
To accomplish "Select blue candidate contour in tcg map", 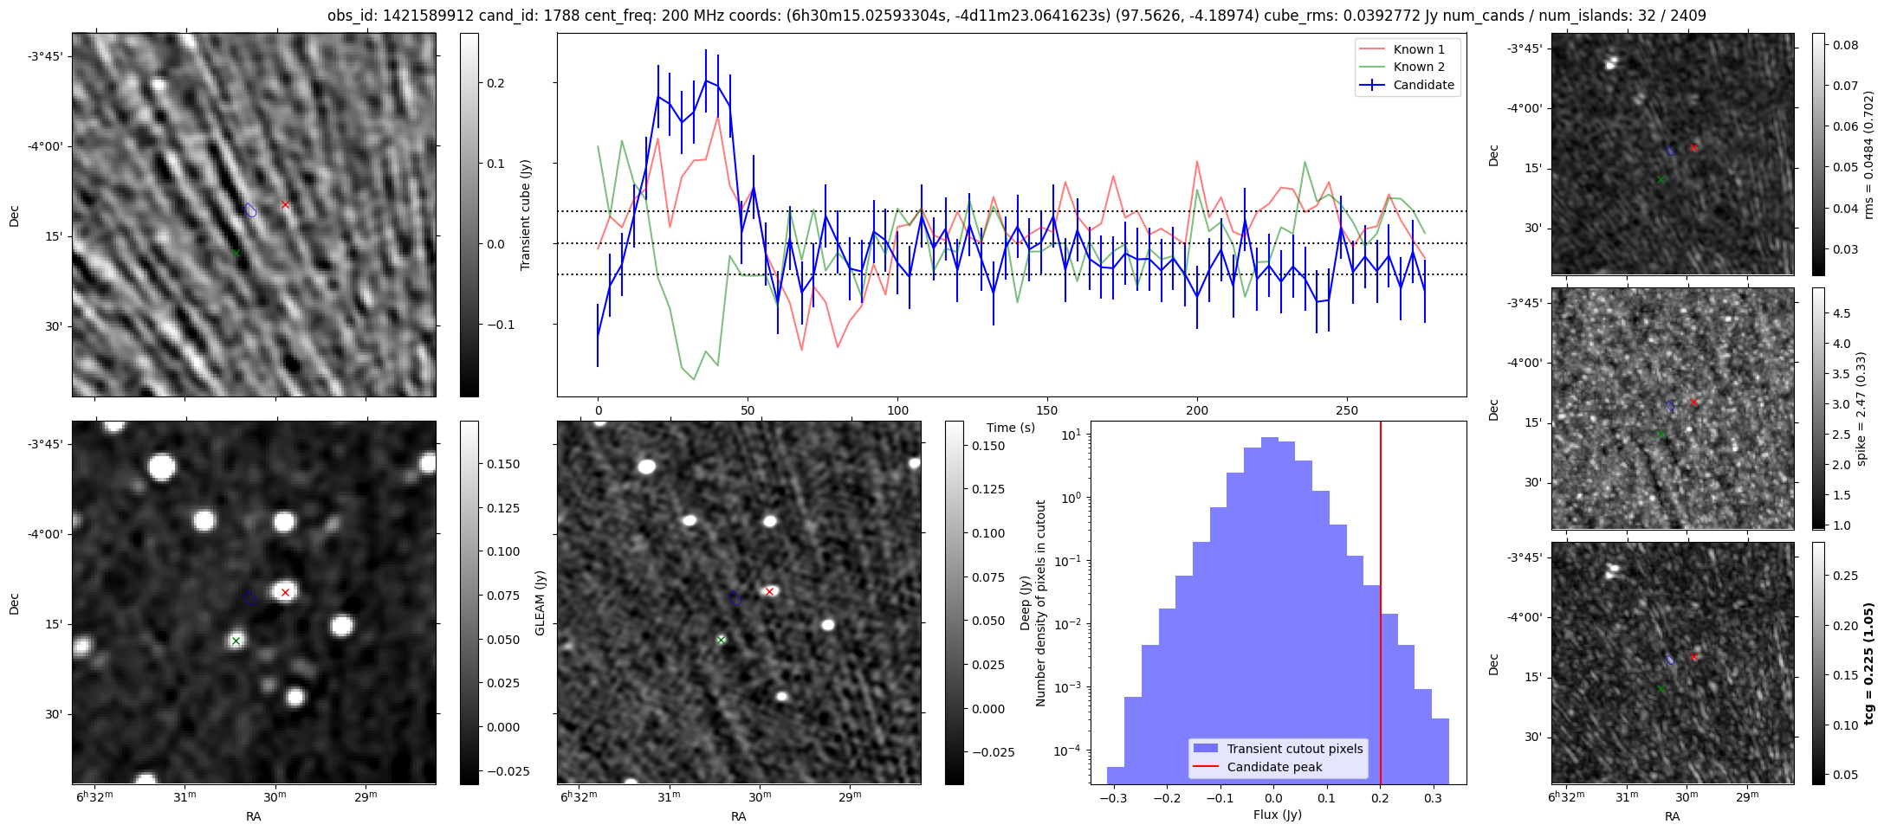I will 1671,660.
